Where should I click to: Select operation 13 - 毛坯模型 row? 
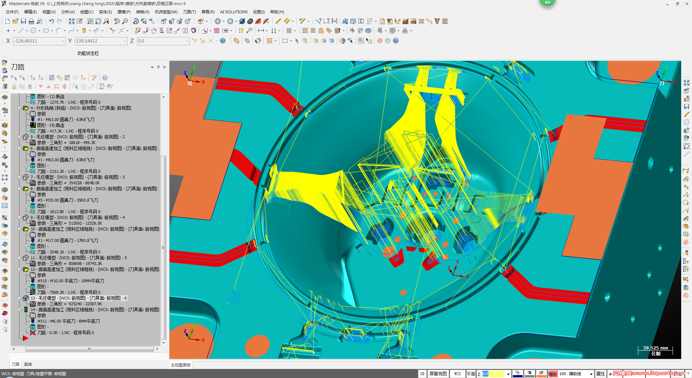point(79,298)
